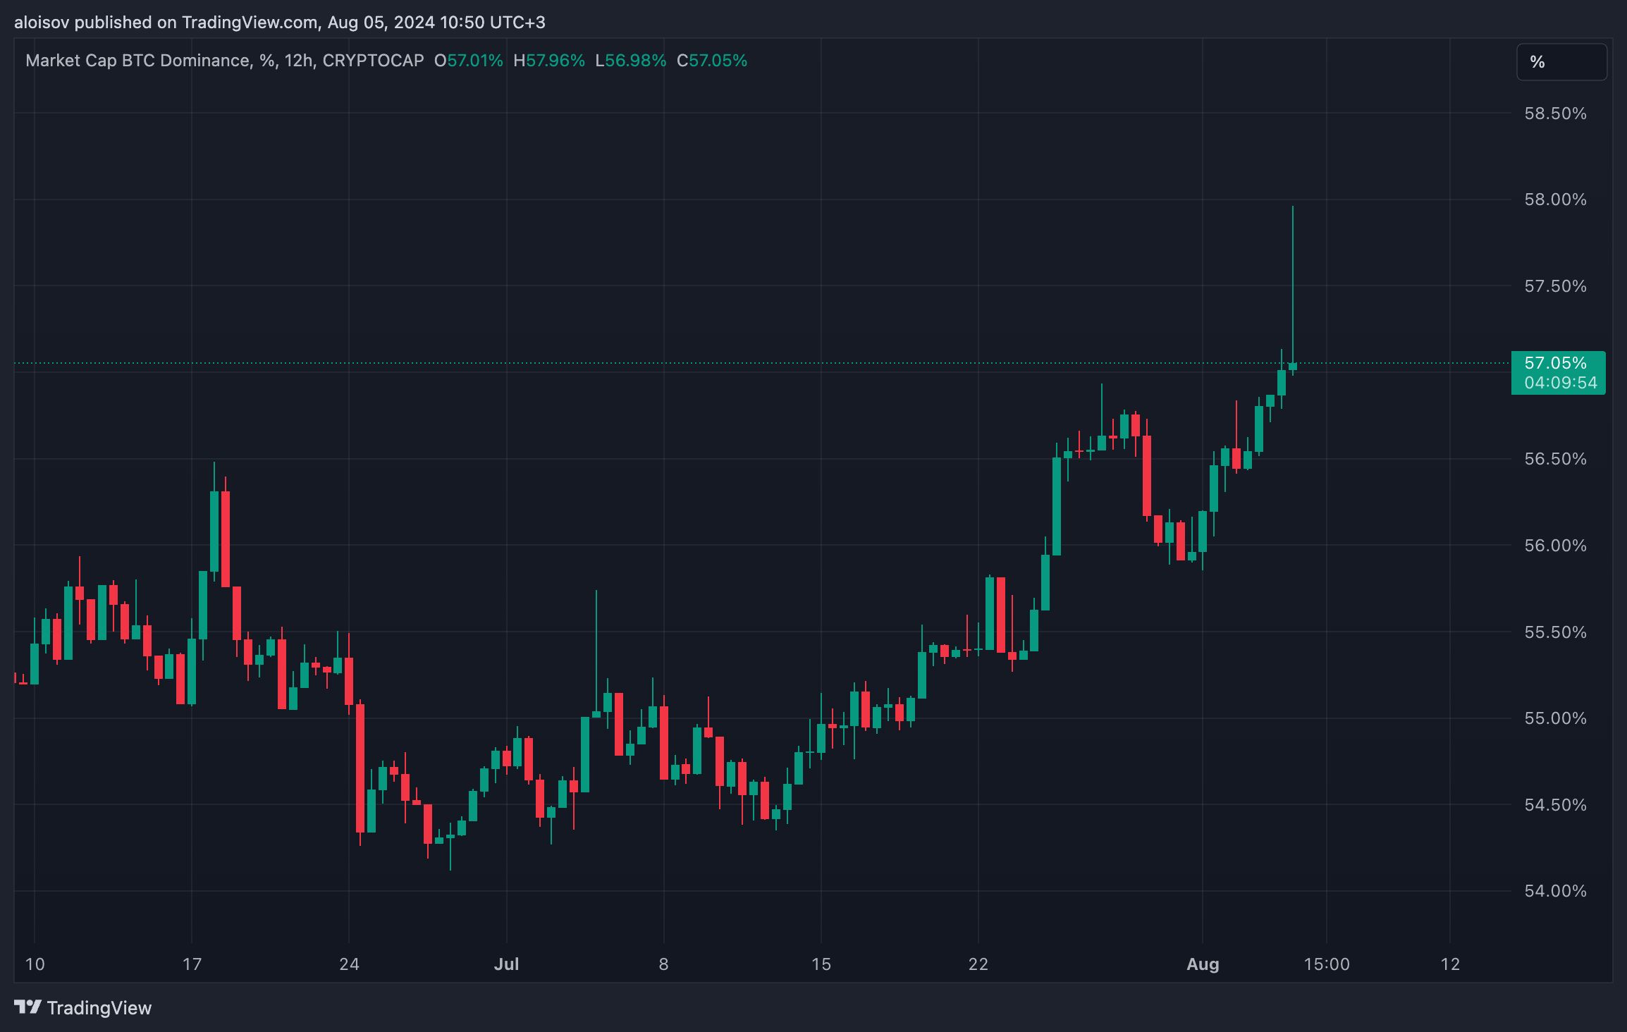This screenshot has height=1032, width=1627.
Task: Click the green 57.05% current price label
Action: coord(1557,363)
